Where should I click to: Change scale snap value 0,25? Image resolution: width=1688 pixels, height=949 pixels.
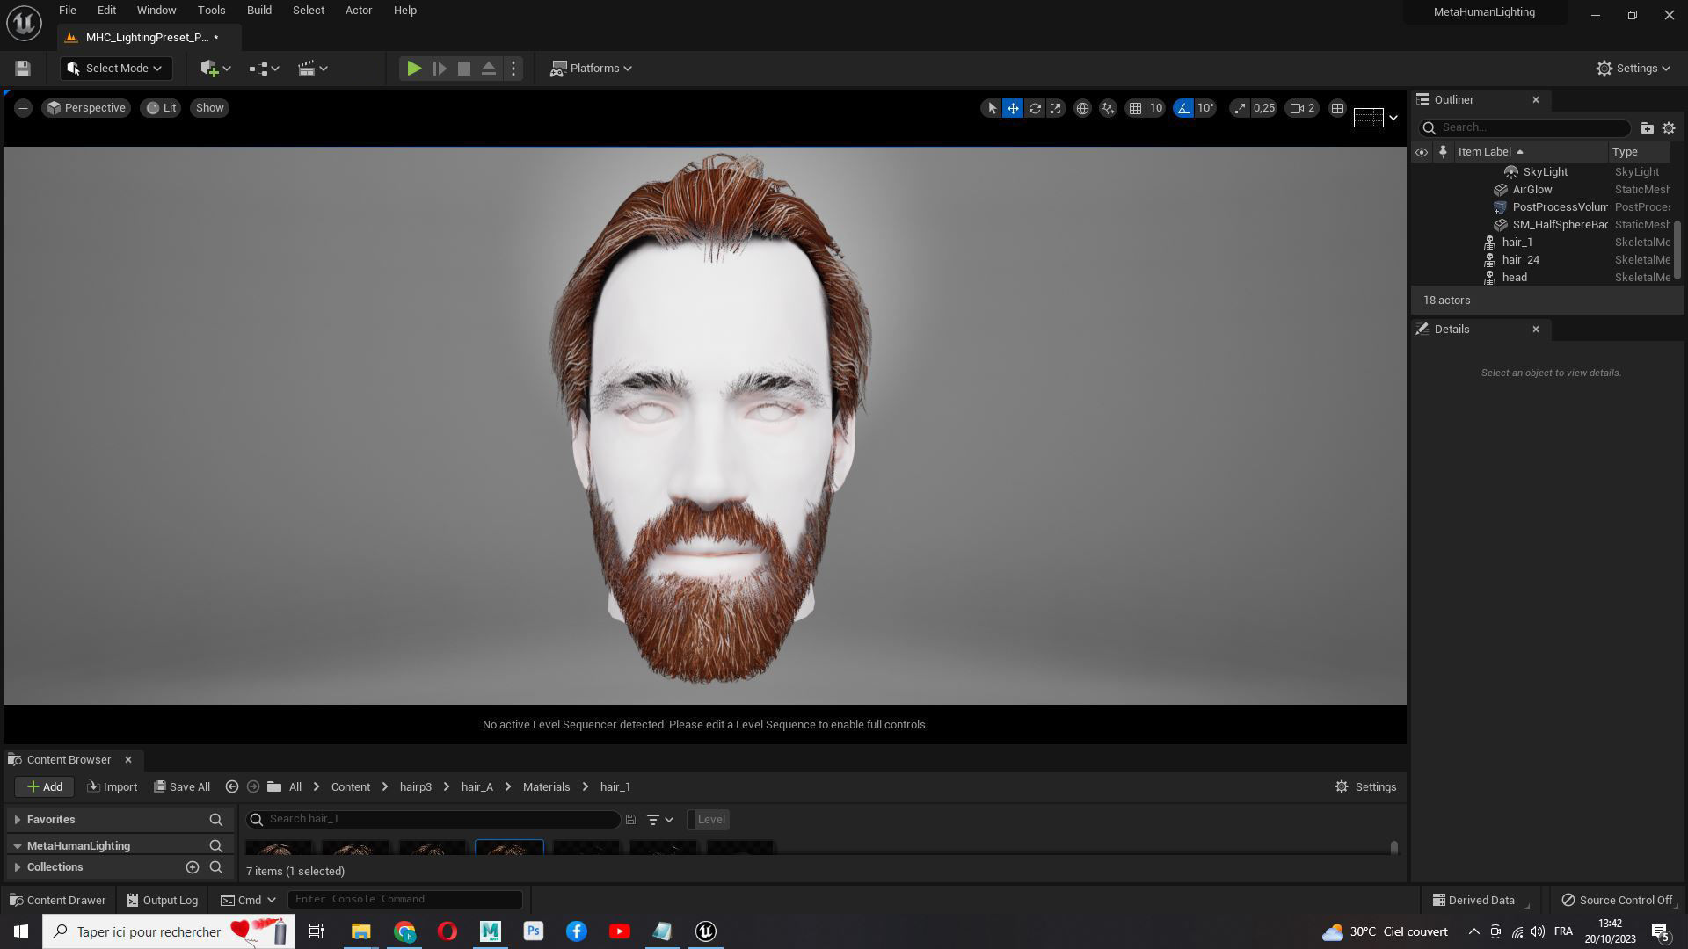point(1263,108)
